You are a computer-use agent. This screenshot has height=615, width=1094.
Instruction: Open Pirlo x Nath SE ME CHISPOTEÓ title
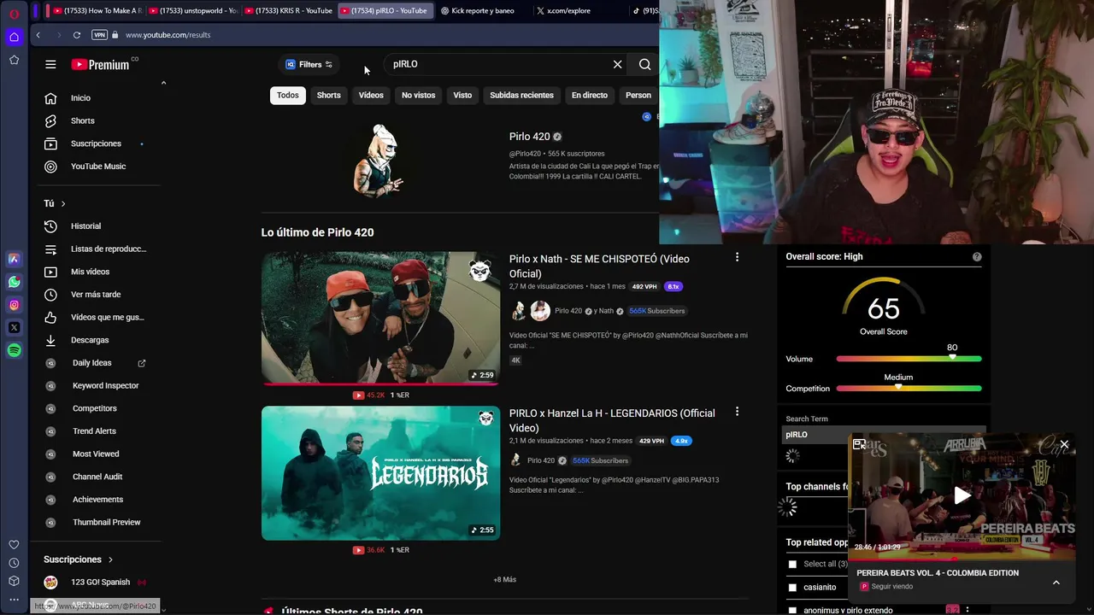coord(599,266)
